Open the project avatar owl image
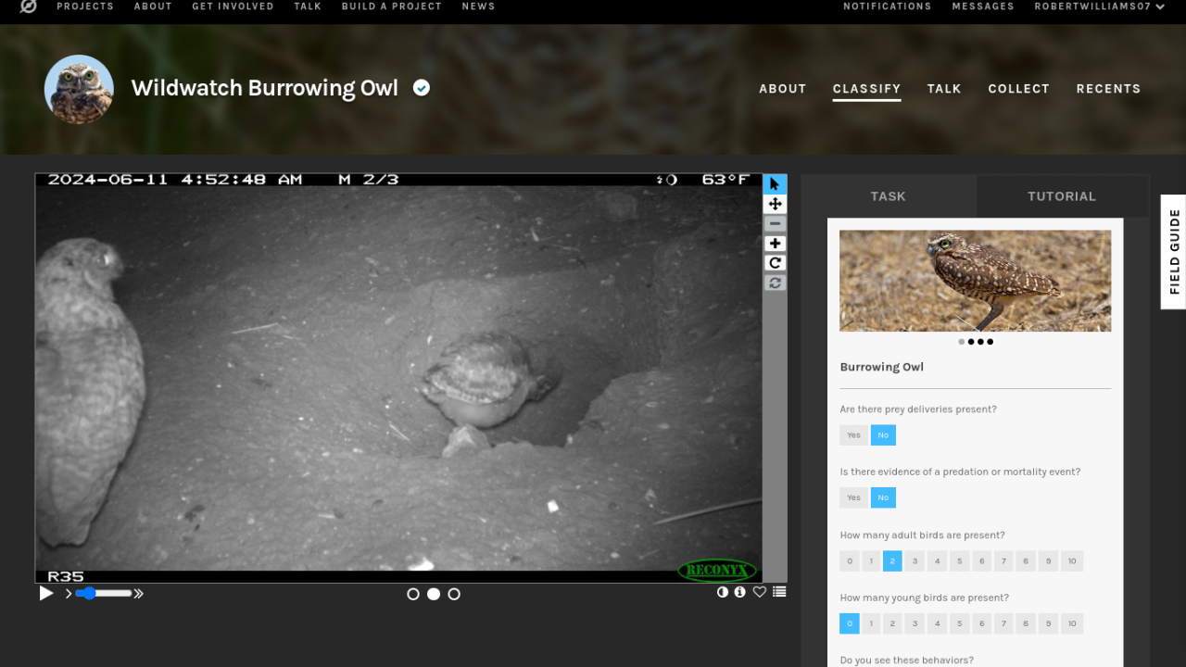The height and width of the screenshot is (667, 1186). coord(79,90)
